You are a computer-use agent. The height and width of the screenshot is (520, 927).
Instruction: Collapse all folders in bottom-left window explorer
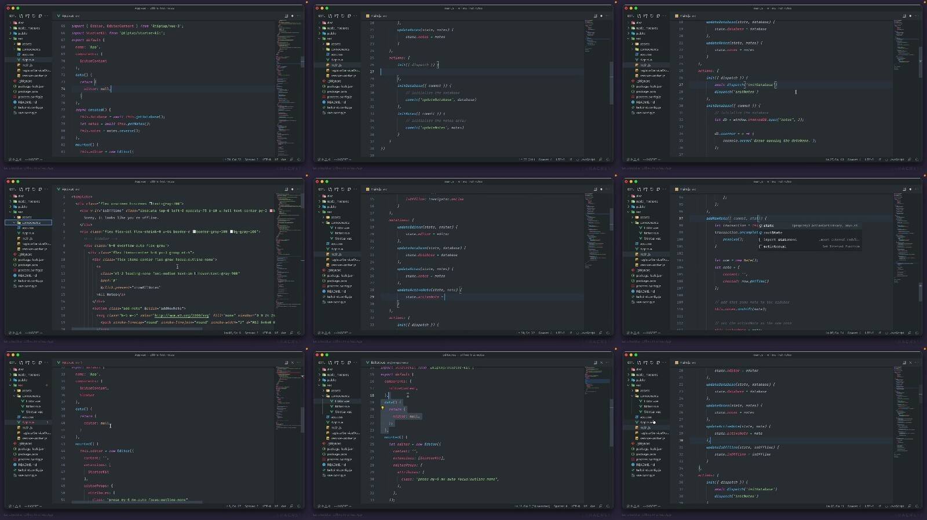[40, 363]
